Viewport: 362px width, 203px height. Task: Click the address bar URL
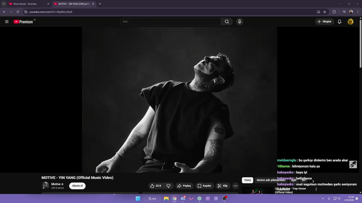[51, 12]
